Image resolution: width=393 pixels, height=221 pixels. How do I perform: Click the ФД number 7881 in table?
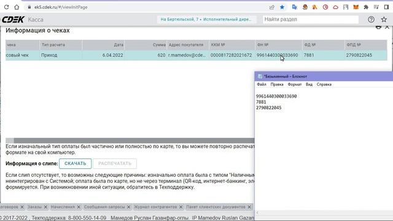tap(309, 55)
